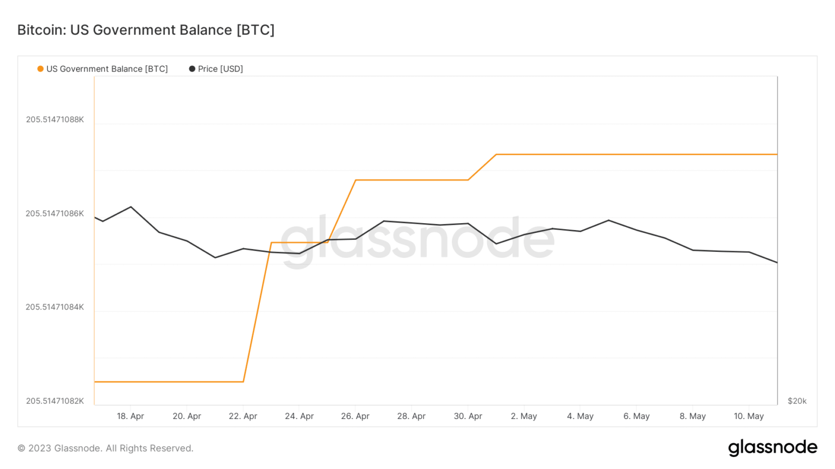
Task: Click the black Price legend dot
Action: (x=192, y=69)
